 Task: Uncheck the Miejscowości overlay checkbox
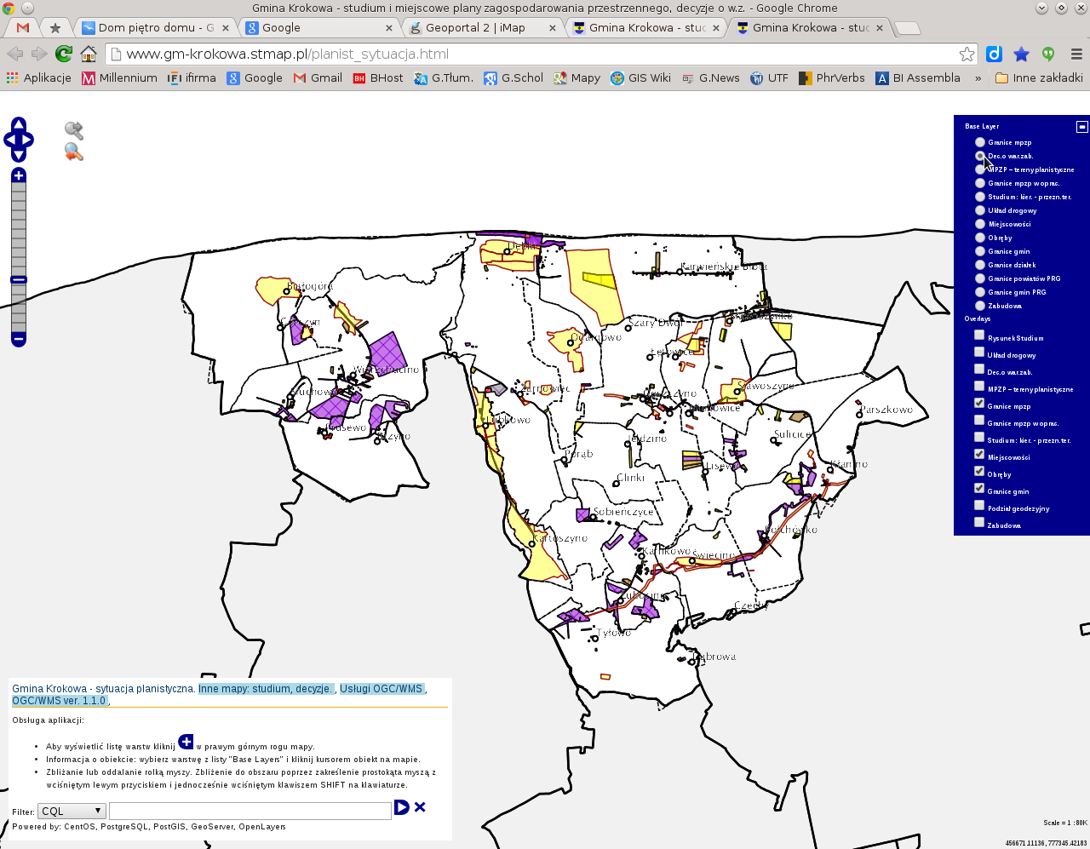(x=979, y=454)
